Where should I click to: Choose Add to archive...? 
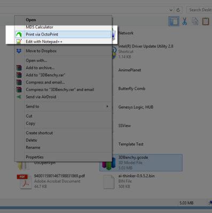point(63,68)
